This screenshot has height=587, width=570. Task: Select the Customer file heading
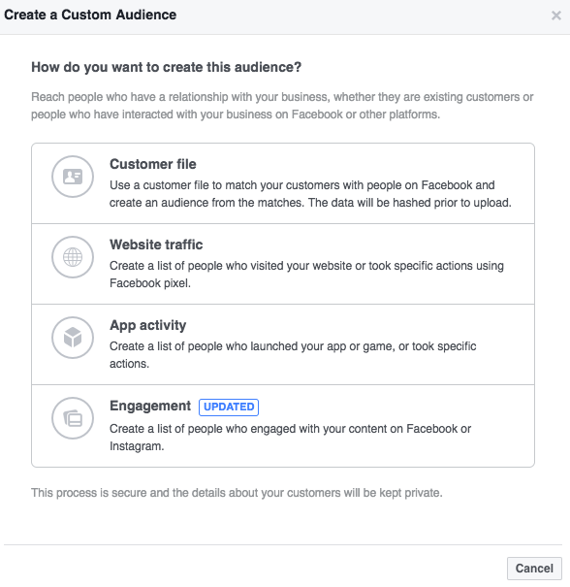[152, 164]
